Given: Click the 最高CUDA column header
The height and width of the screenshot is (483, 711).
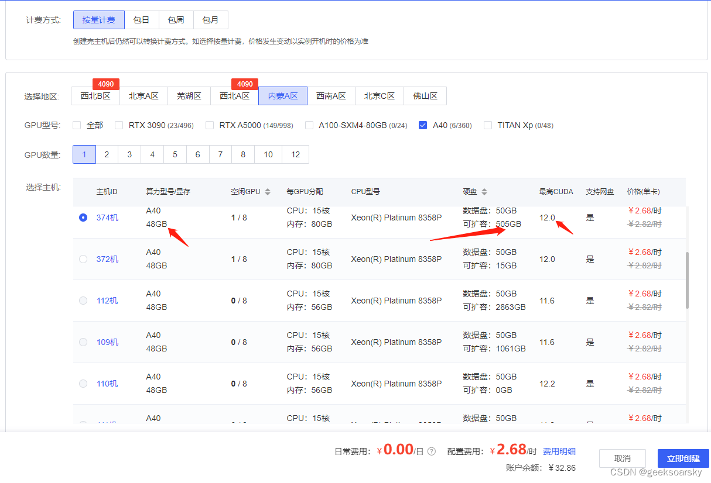Looking at the screenshot, I should [556, 192].
